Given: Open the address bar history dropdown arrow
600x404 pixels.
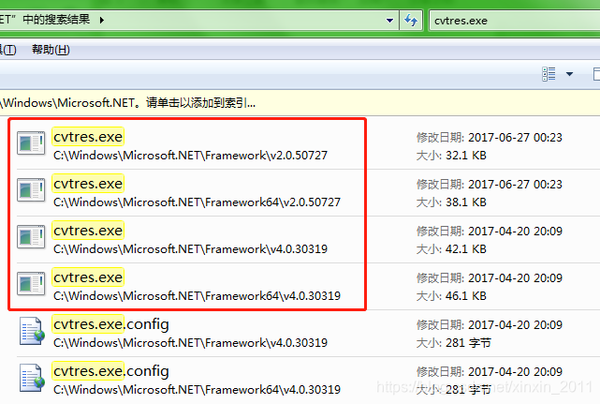Looking at the screenshot, I should pos(389,21).
